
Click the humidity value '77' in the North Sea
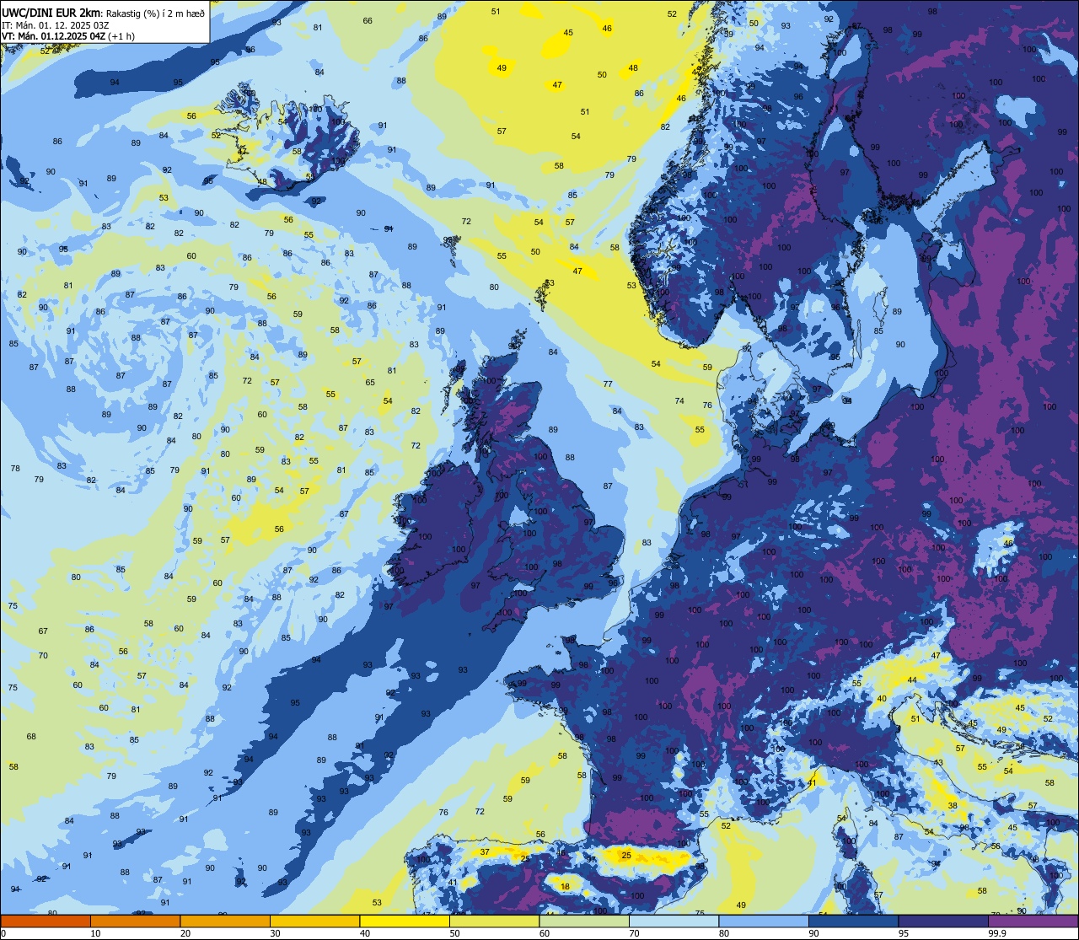pos(608,384)
